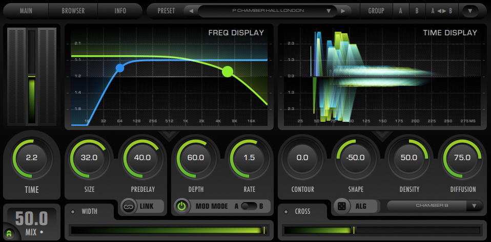Toggle modulation power button
The image size is (491, 242).
click(x=182, y=206)
